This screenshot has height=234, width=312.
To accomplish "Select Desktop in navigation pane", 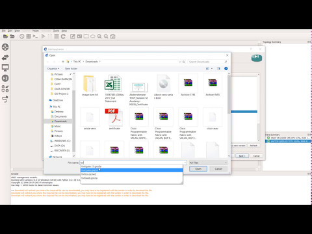I will pos(58,112).
